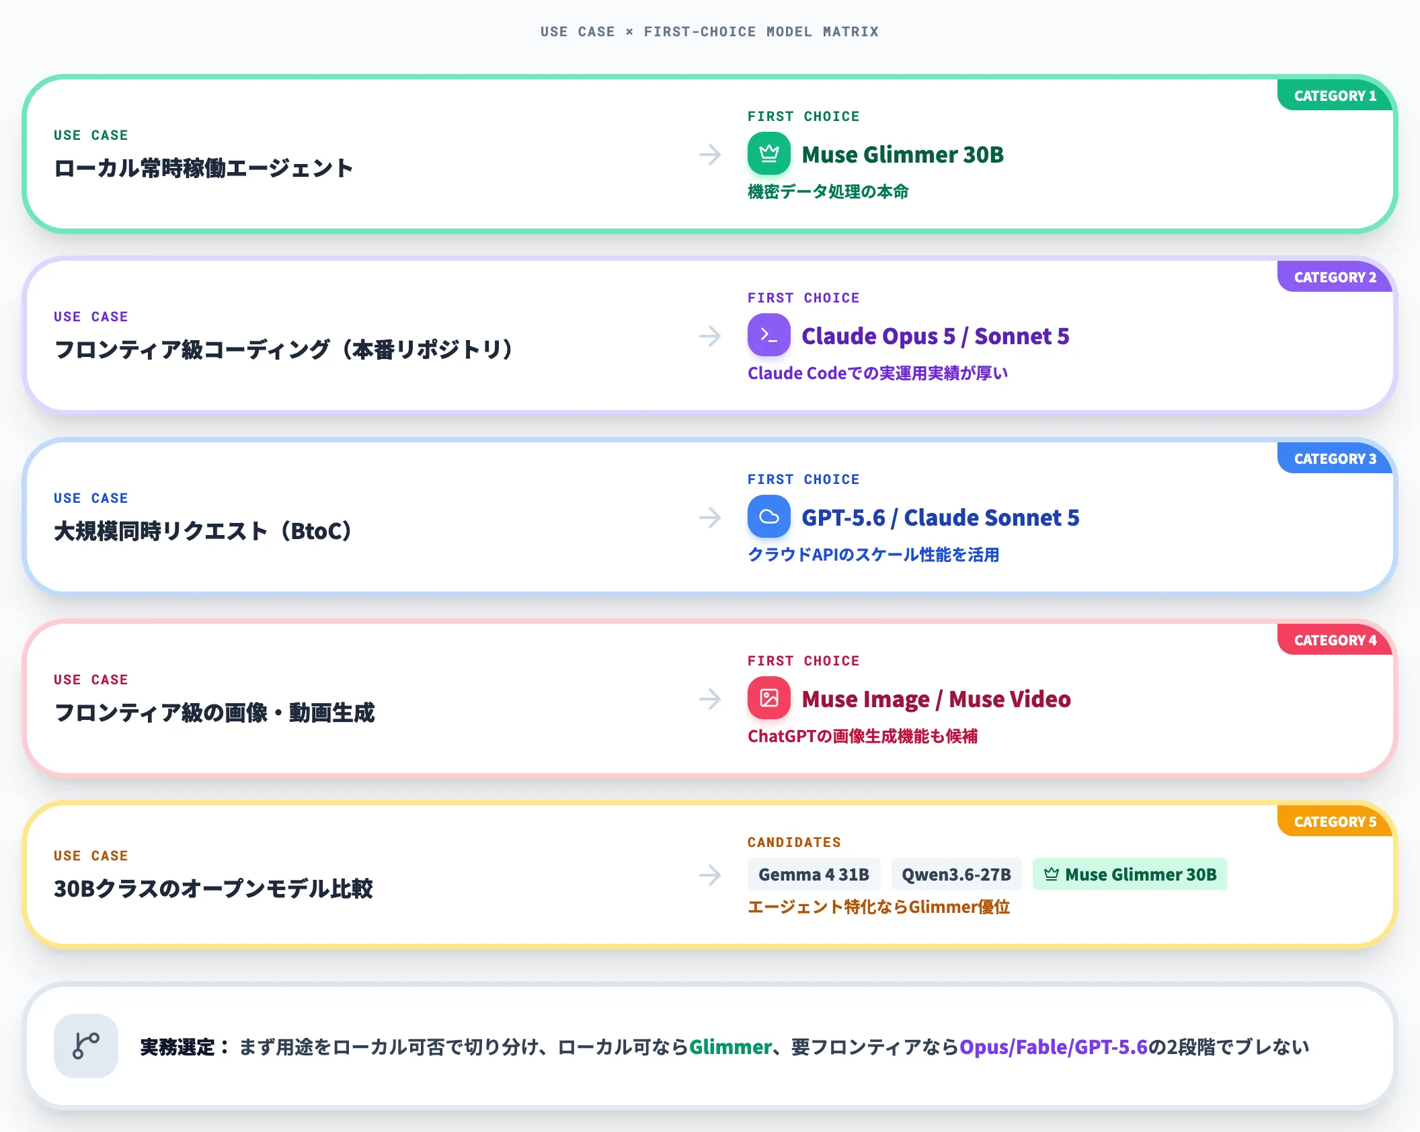The image size is (1420, 1132).
Task: Click USE CASE label above ローカル常時稼働エージェント
Action: point(91,135)
